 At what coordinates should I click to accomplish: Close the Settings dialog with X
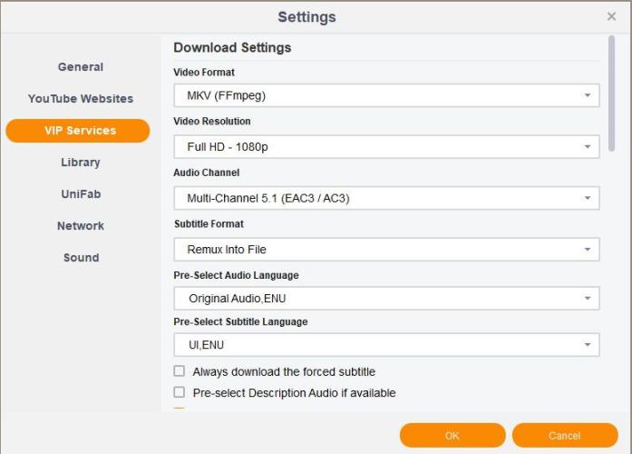[x=611, y=16]
